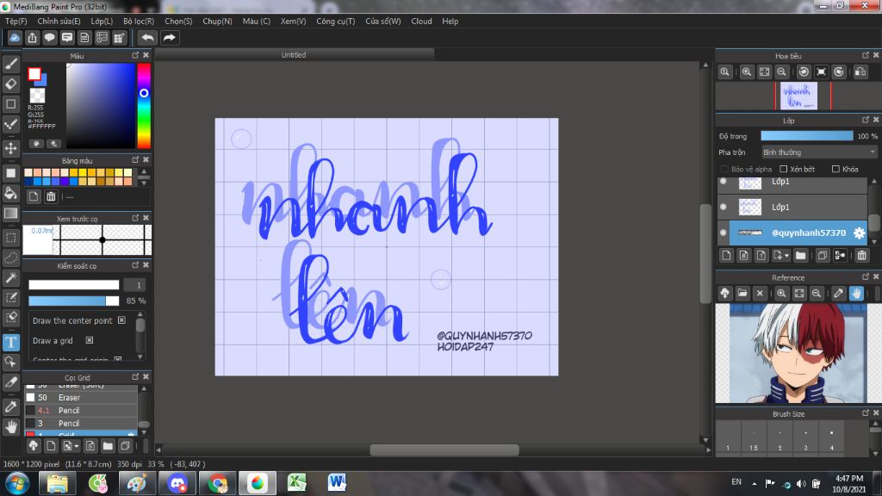Open the Bộ lọc(R) menu

[139, 22]
